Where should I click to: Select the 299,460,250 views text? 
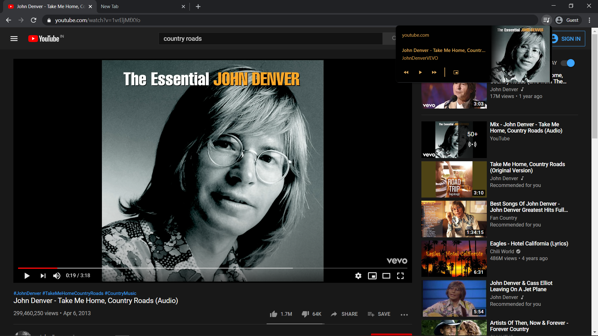pyautogui.click(x=36, y=313)
